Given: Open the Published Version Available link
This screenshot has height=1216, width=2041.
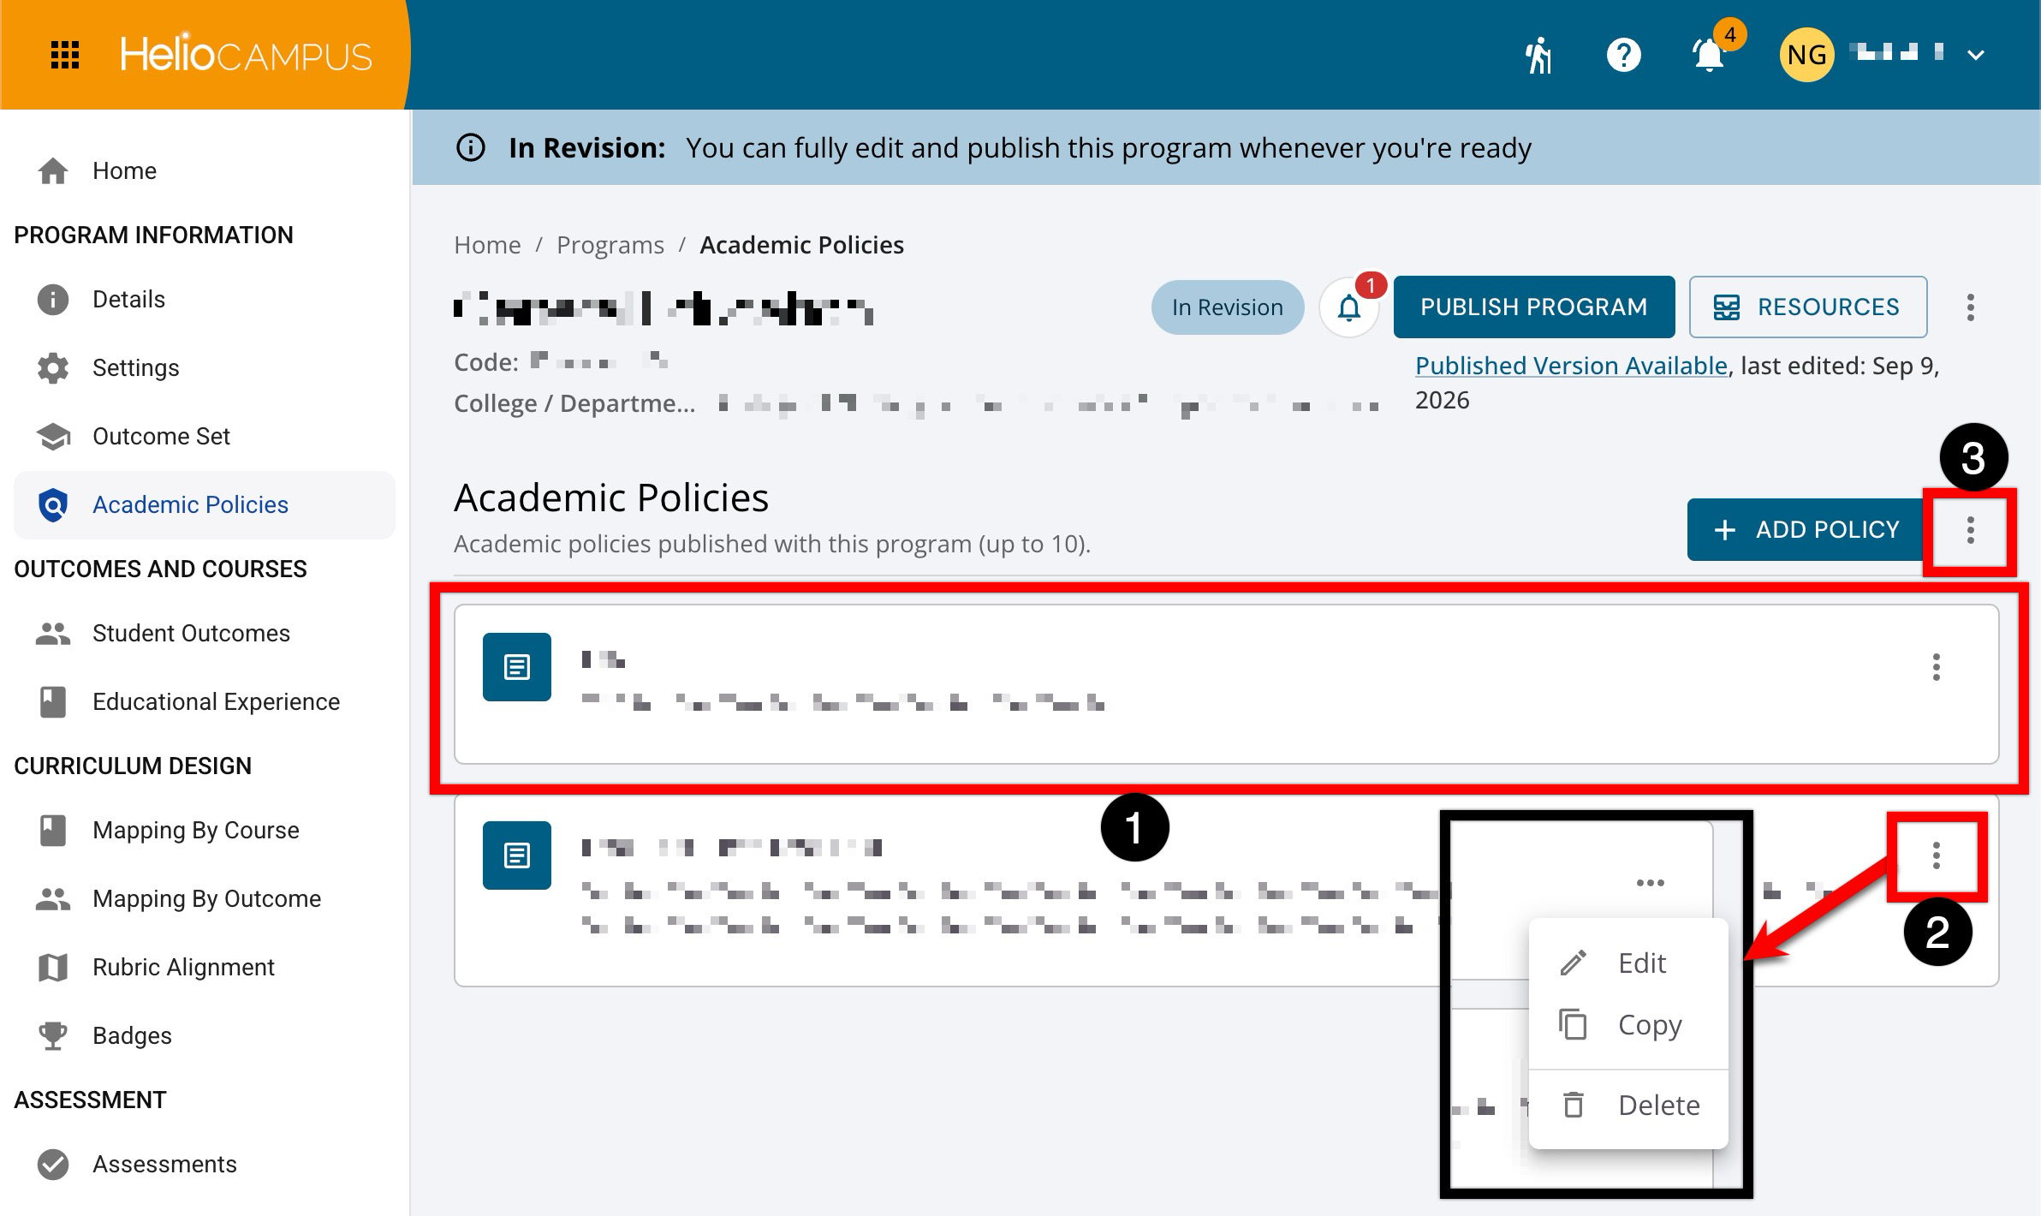Looking at the screenshot, I should (1571, 366).
